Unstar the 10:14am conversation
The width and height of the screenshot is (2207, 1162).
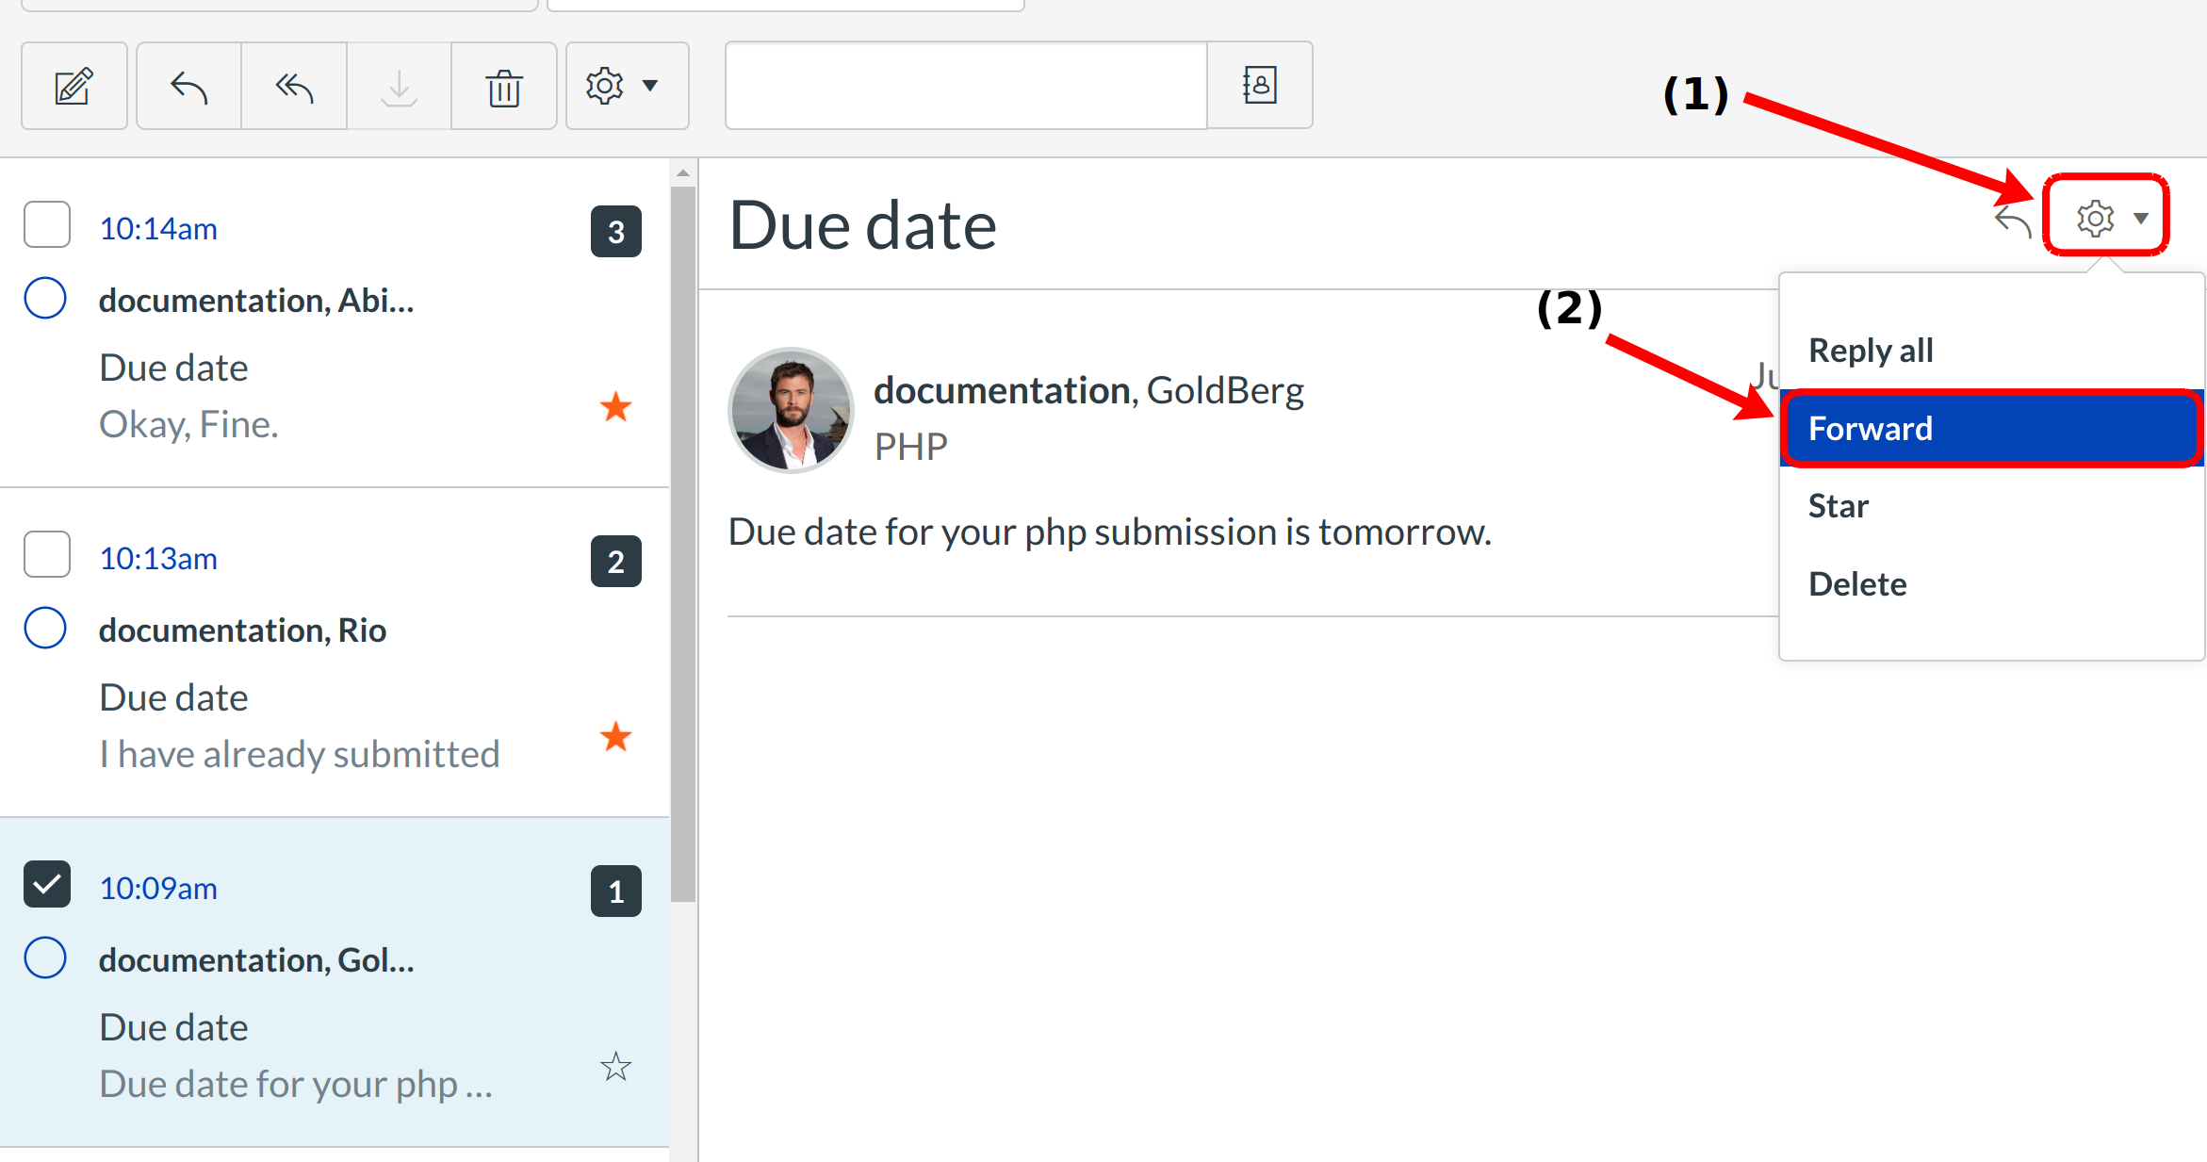pos(615,407)
